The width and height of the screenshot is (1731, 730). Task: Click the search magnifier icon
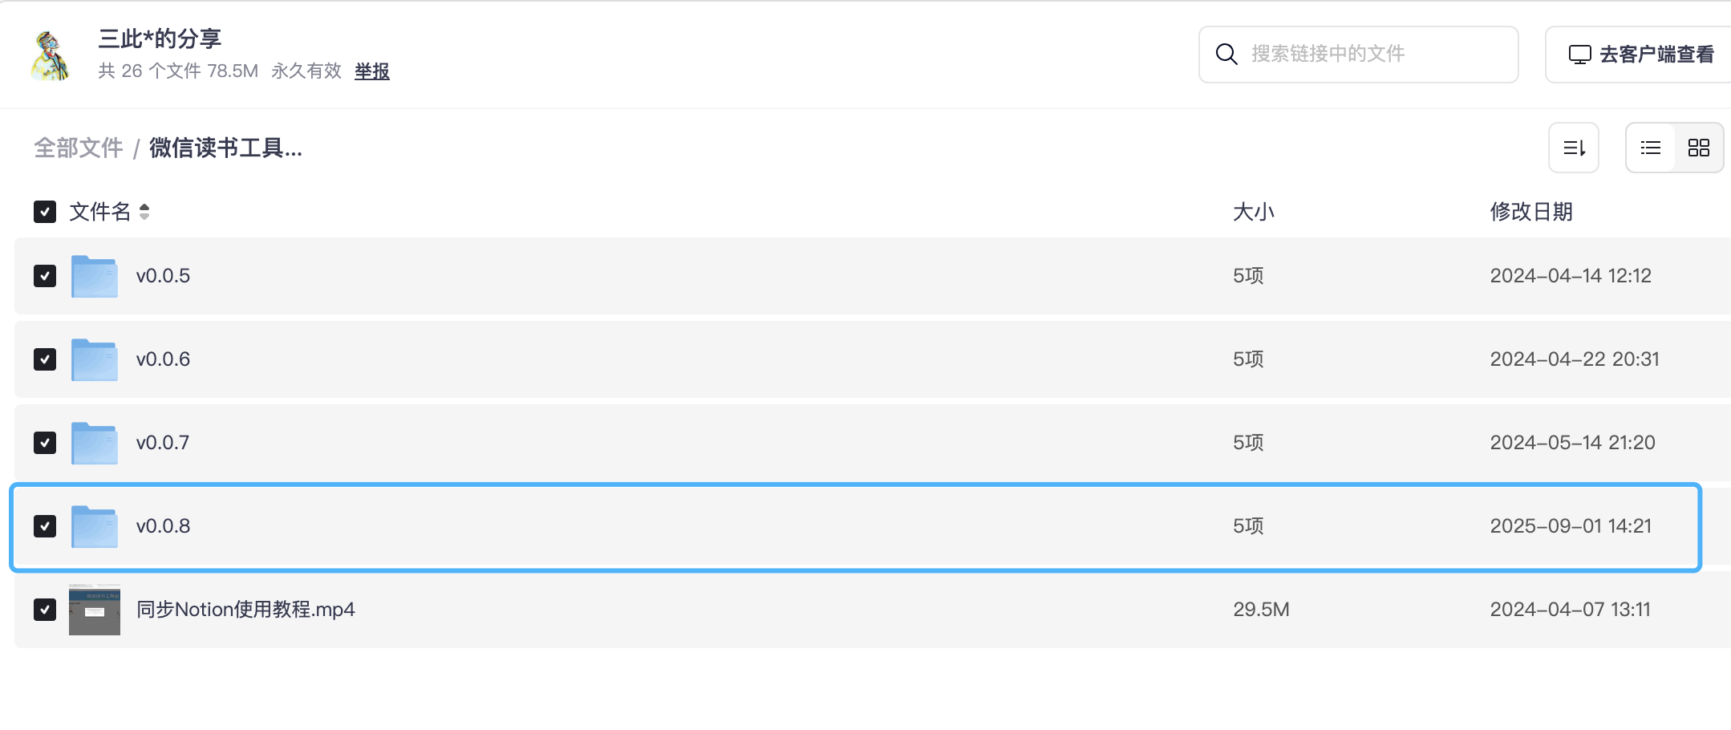pyautogui.click(x=1226, y=54)
